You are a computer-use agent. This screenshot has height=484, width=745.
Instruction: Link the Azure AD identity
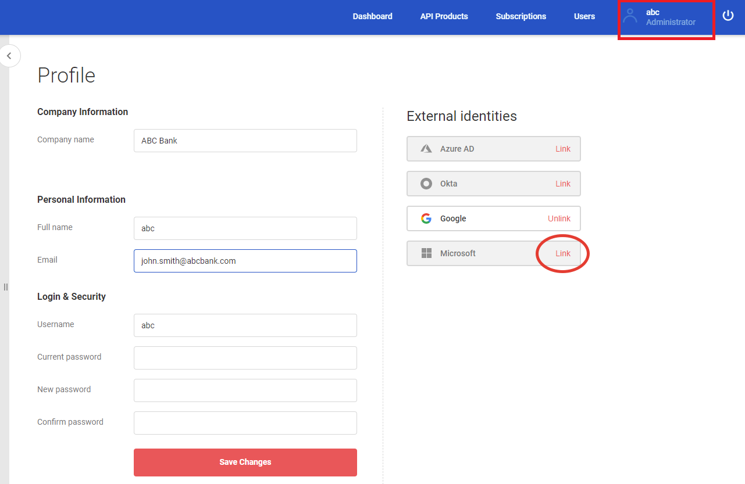(562, 149)
